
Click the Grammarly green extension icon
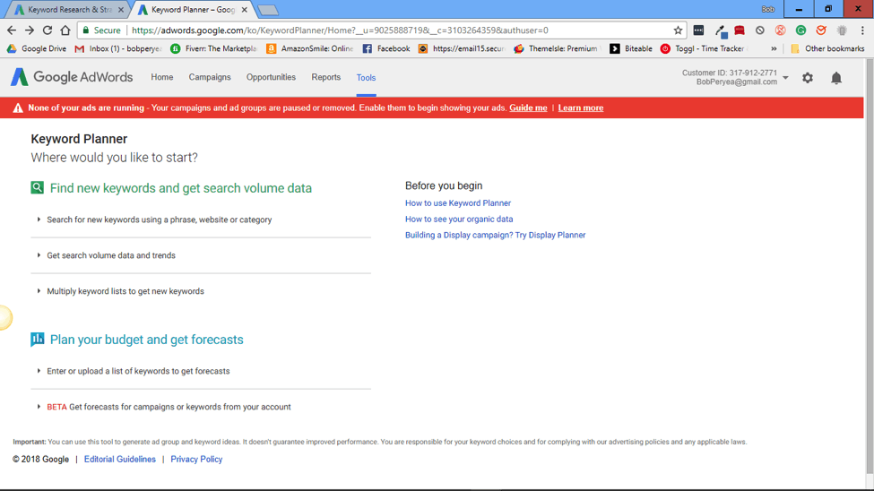(800, 30)
